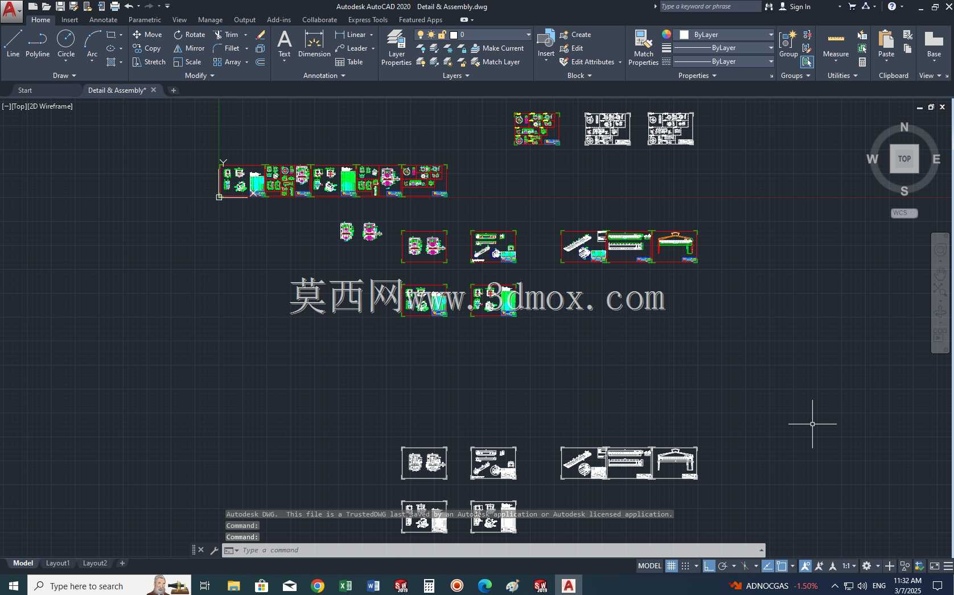Click the Match Layer button
The image size is (954, 595).
click(x=496, y=62)
